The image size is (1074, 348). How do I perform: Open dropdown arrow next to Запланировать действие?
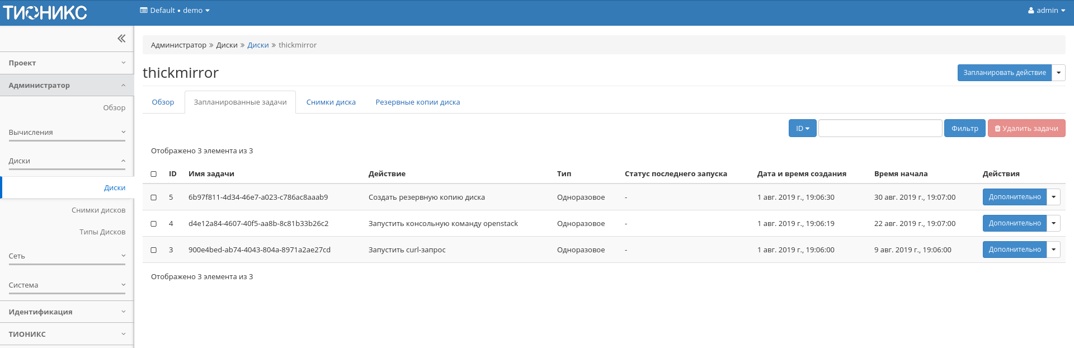point(1058,73)
